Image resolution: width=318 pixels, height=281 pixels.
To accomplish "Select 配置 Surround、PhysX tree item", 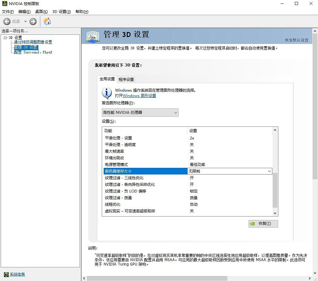I will tap(33, 52).
